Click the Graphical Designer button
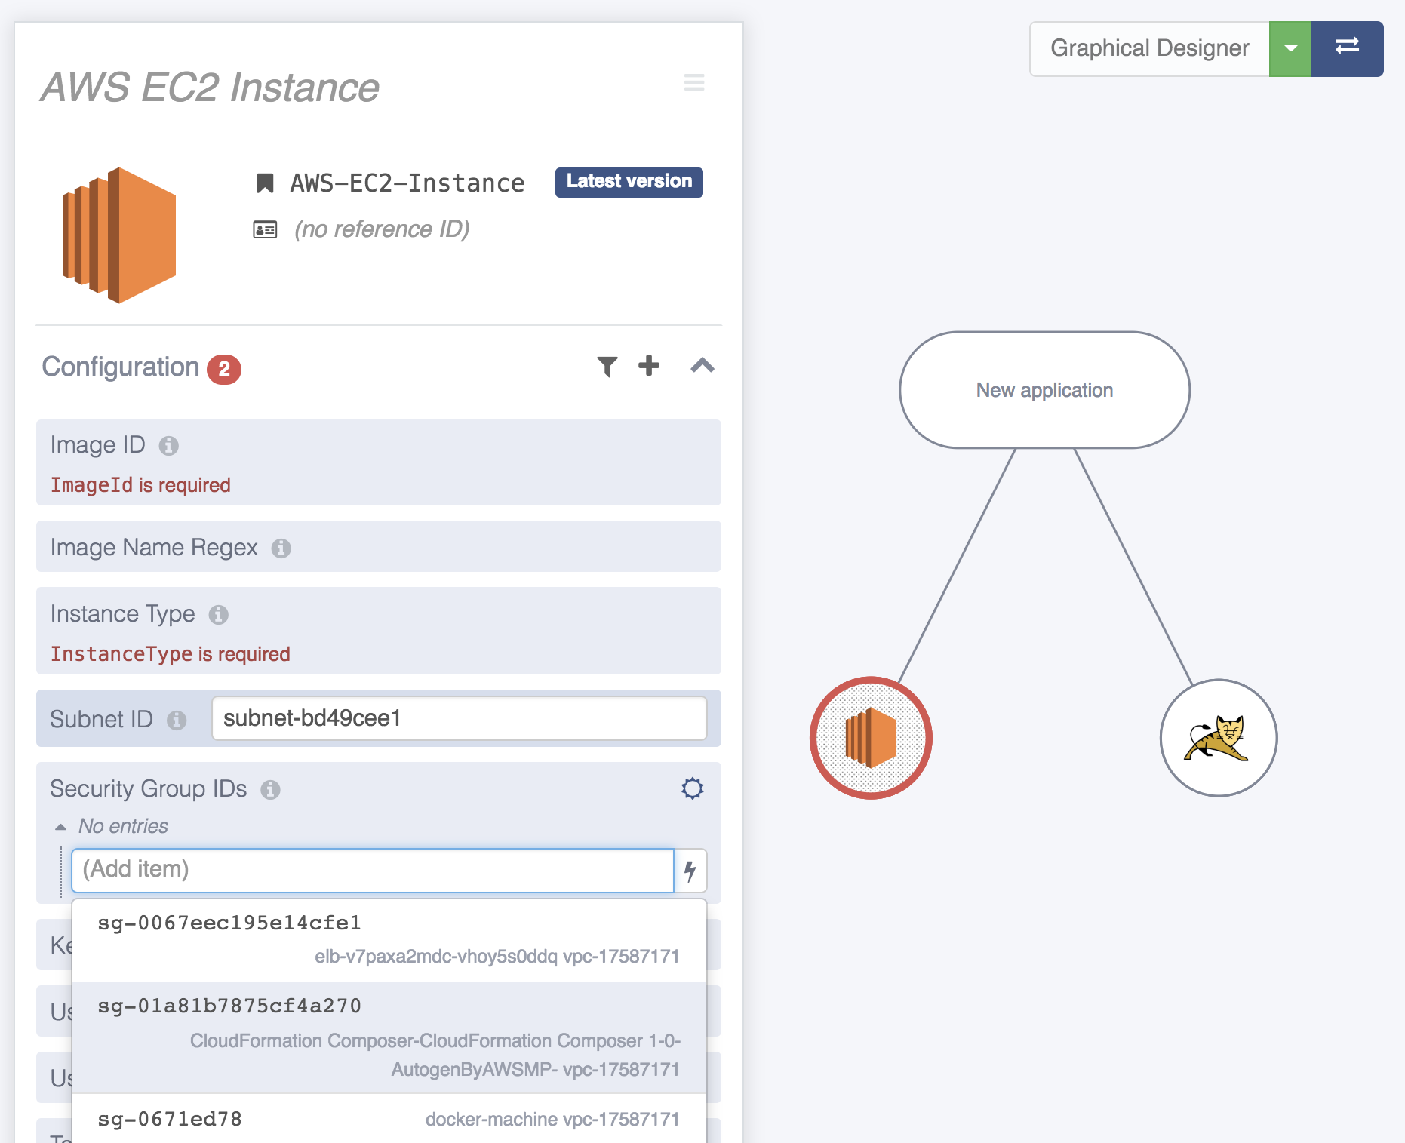 coord(1150,49)
